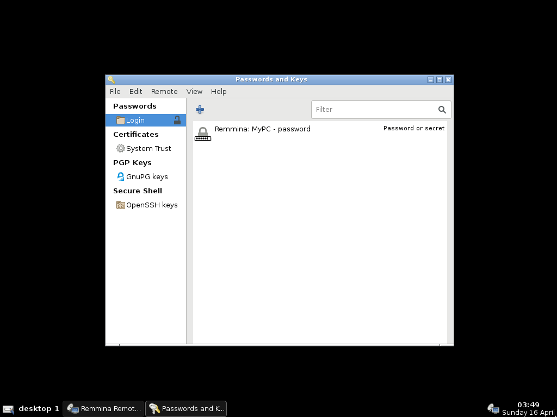Select OpenSSH keys in sidebar
Screen dimensions: 557x417
tap(146, 205)
